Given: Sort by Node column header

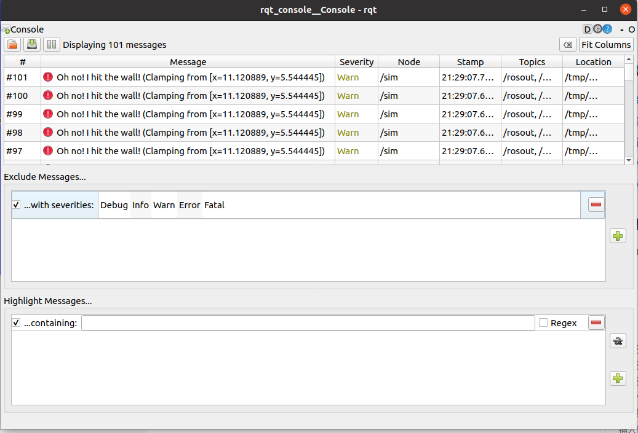Looking at the screenshot, I should click(x=409, y=62).
